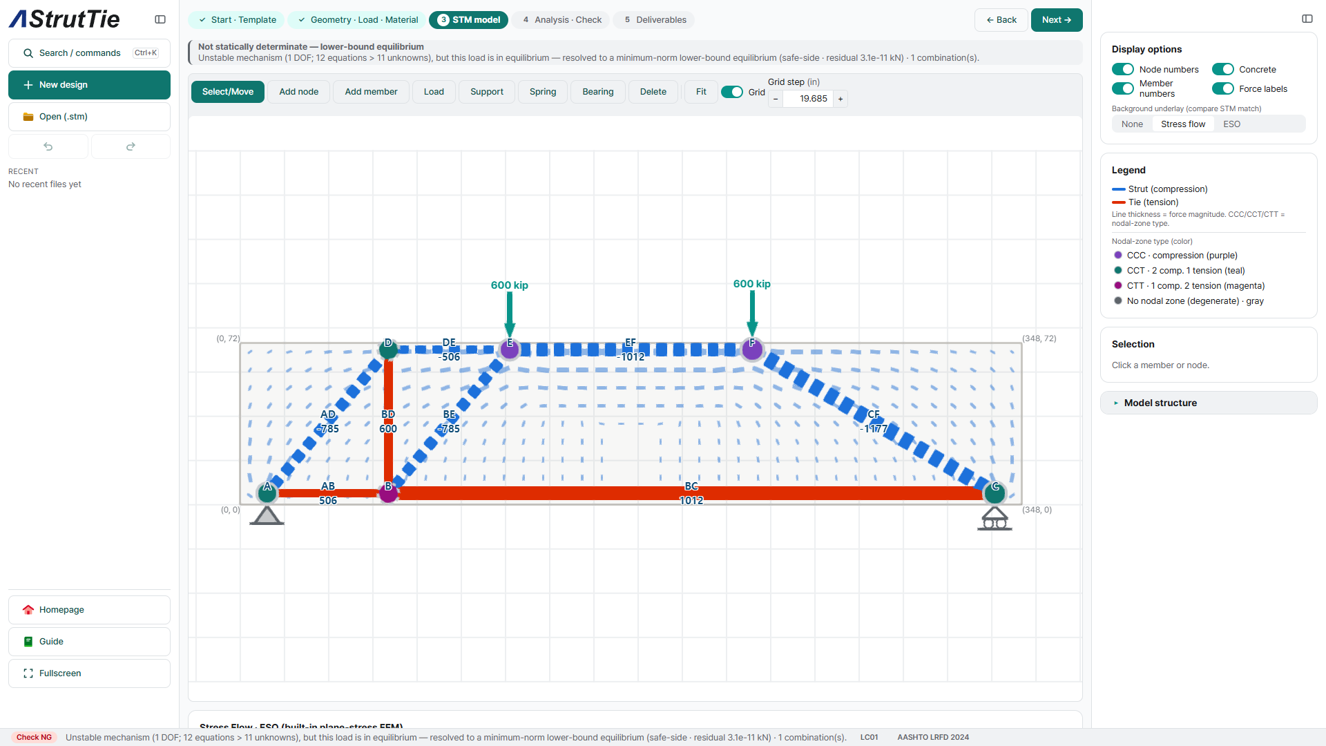Activate the Select/Move tool
This screenshot has width=1326, height=746.
coord(228,92)
